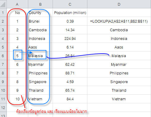This screenshot has height=117, width=151.
Task: Select column A header
Action: click(17, 4)
